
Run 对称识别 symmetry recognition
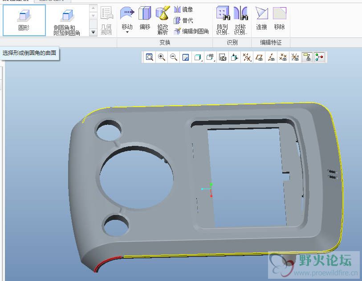click(x=240, y=20)
